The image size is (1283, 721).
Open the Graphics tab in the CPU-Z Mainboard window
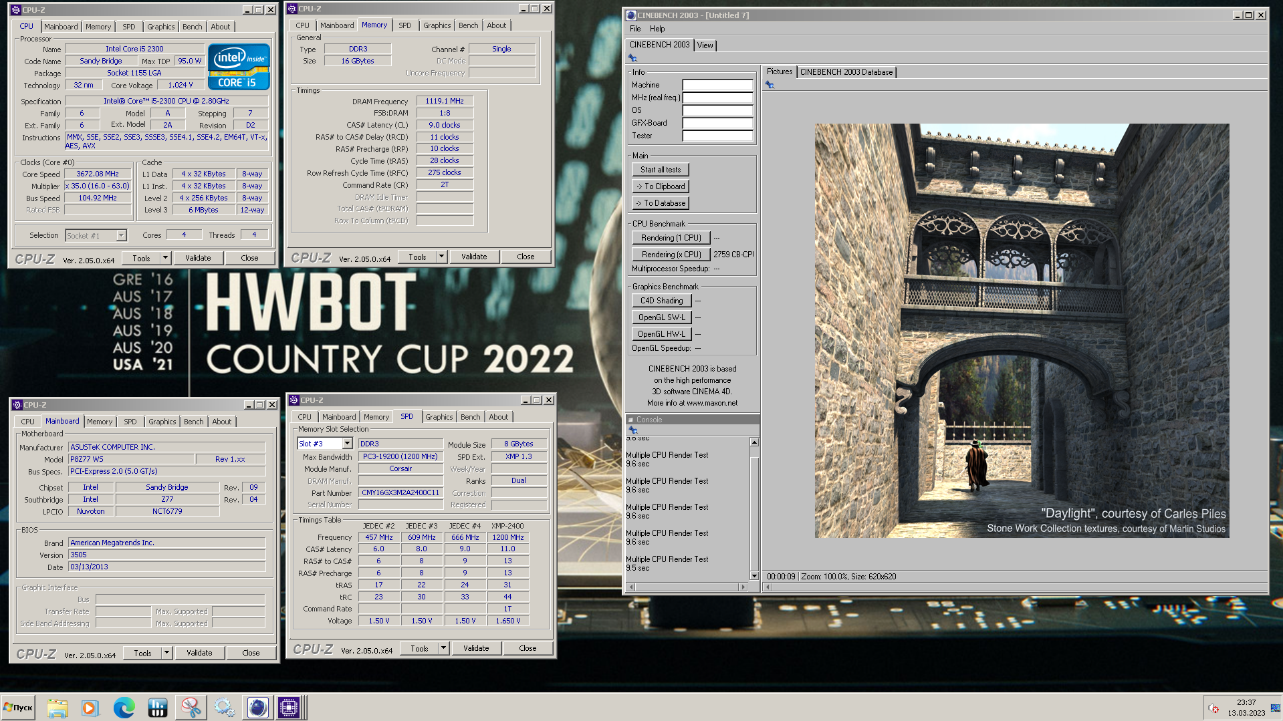pyautogui.click(x=162, y=422)
